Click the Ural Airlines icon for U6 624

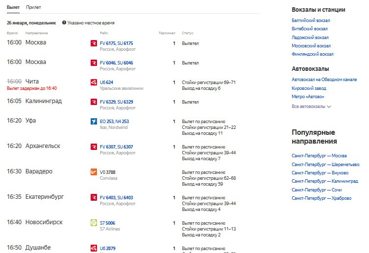[94, 83]
